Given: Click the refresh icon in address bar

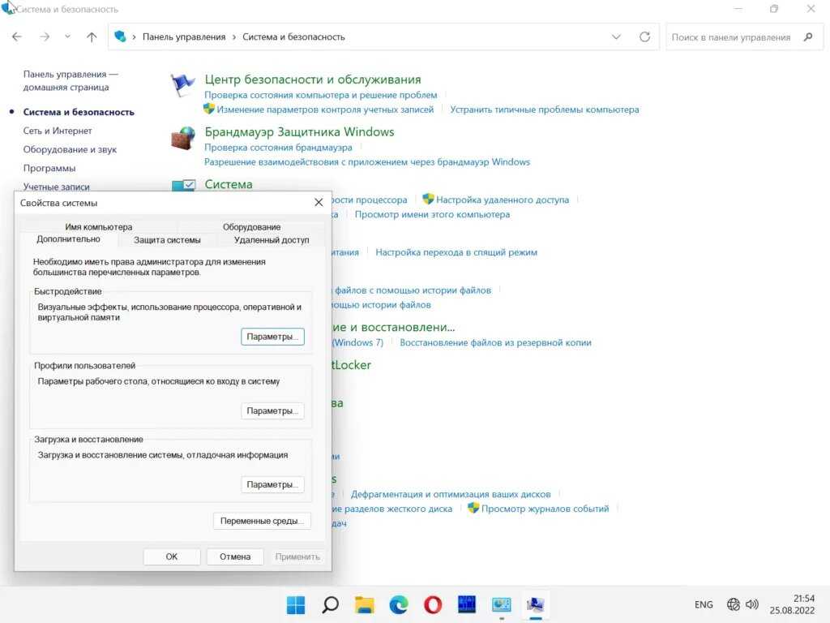Looking at the screenshot, I should [644, 37].
